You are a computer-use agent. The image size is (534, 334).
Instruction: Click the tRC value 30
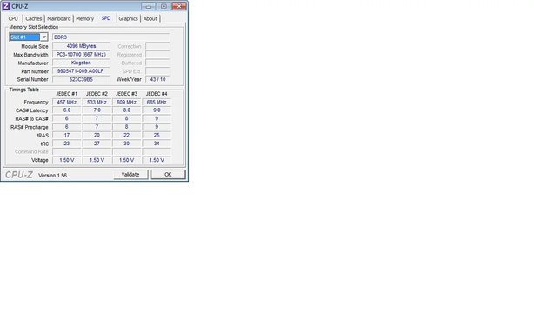(126, 144)
